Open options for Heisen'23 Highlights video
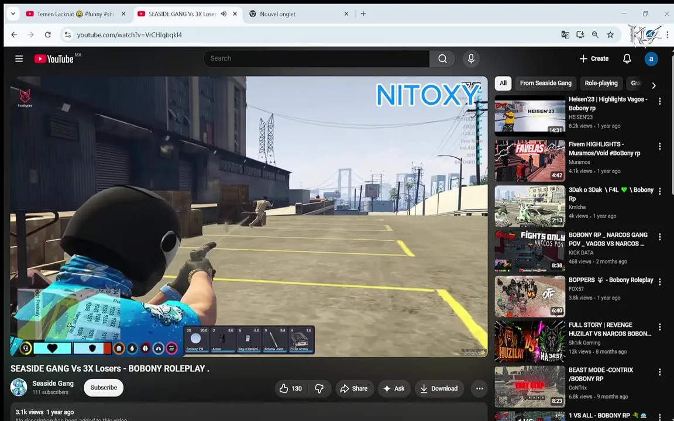 [x=659, y=101]
